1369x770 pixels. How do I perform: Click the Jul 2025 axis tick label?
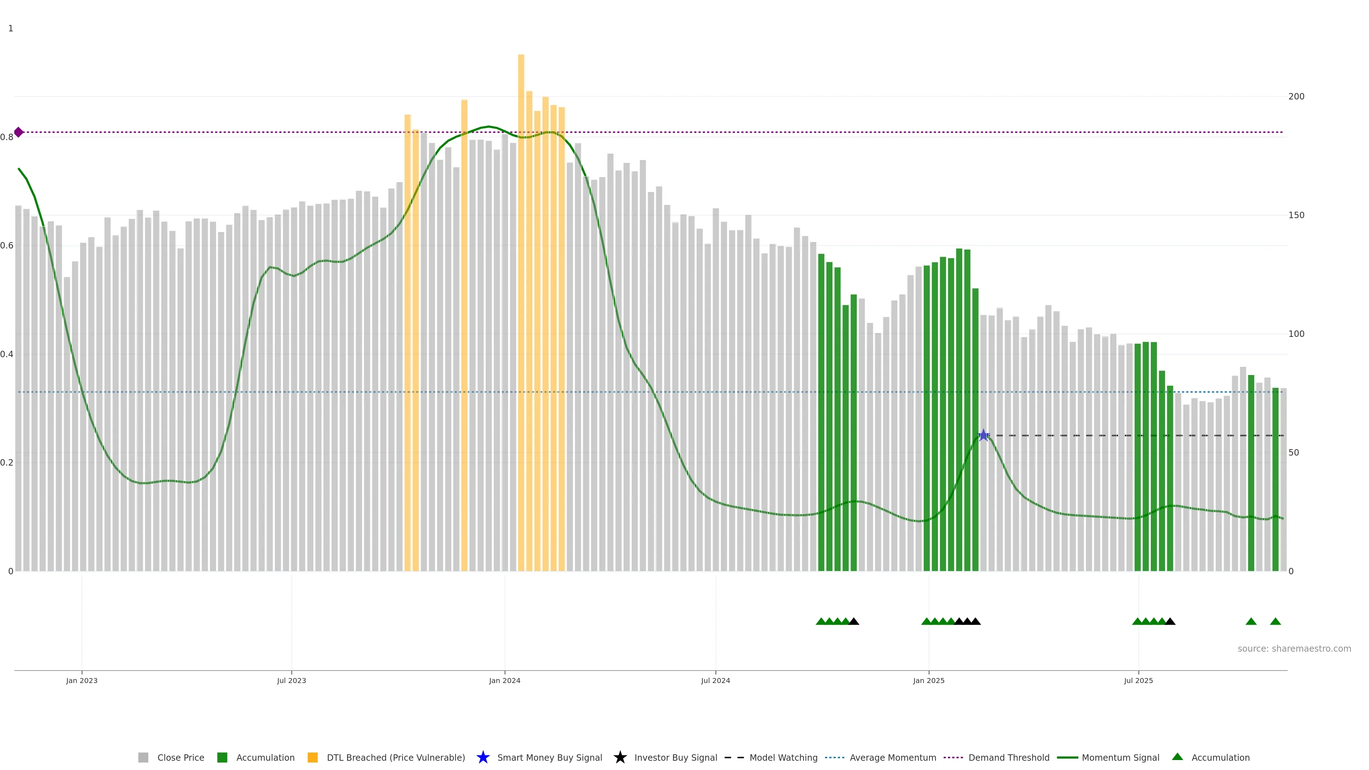pos(1138,680)
